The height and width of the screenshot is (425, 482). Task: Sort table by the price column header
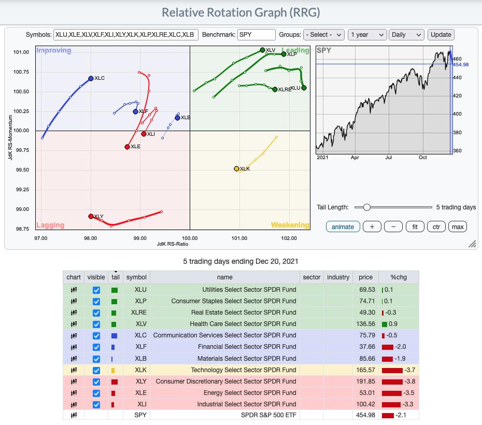365,277
